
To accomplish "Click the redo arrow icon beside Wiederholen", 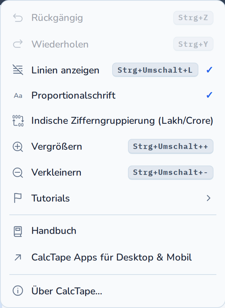I will [x=18, y=44].
